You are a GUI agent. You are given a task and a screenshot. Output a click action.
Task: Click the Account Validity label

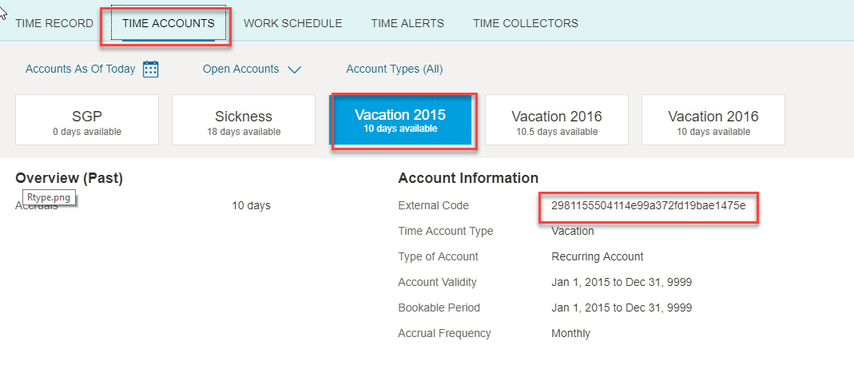437,283
